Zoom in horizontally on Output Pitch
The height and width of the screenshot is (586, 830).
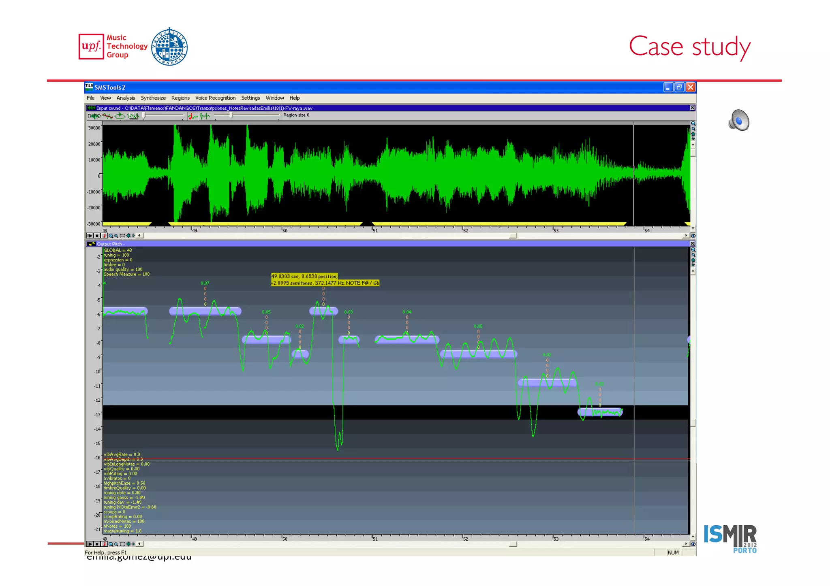pyautogui.click(x=111, y=544)
